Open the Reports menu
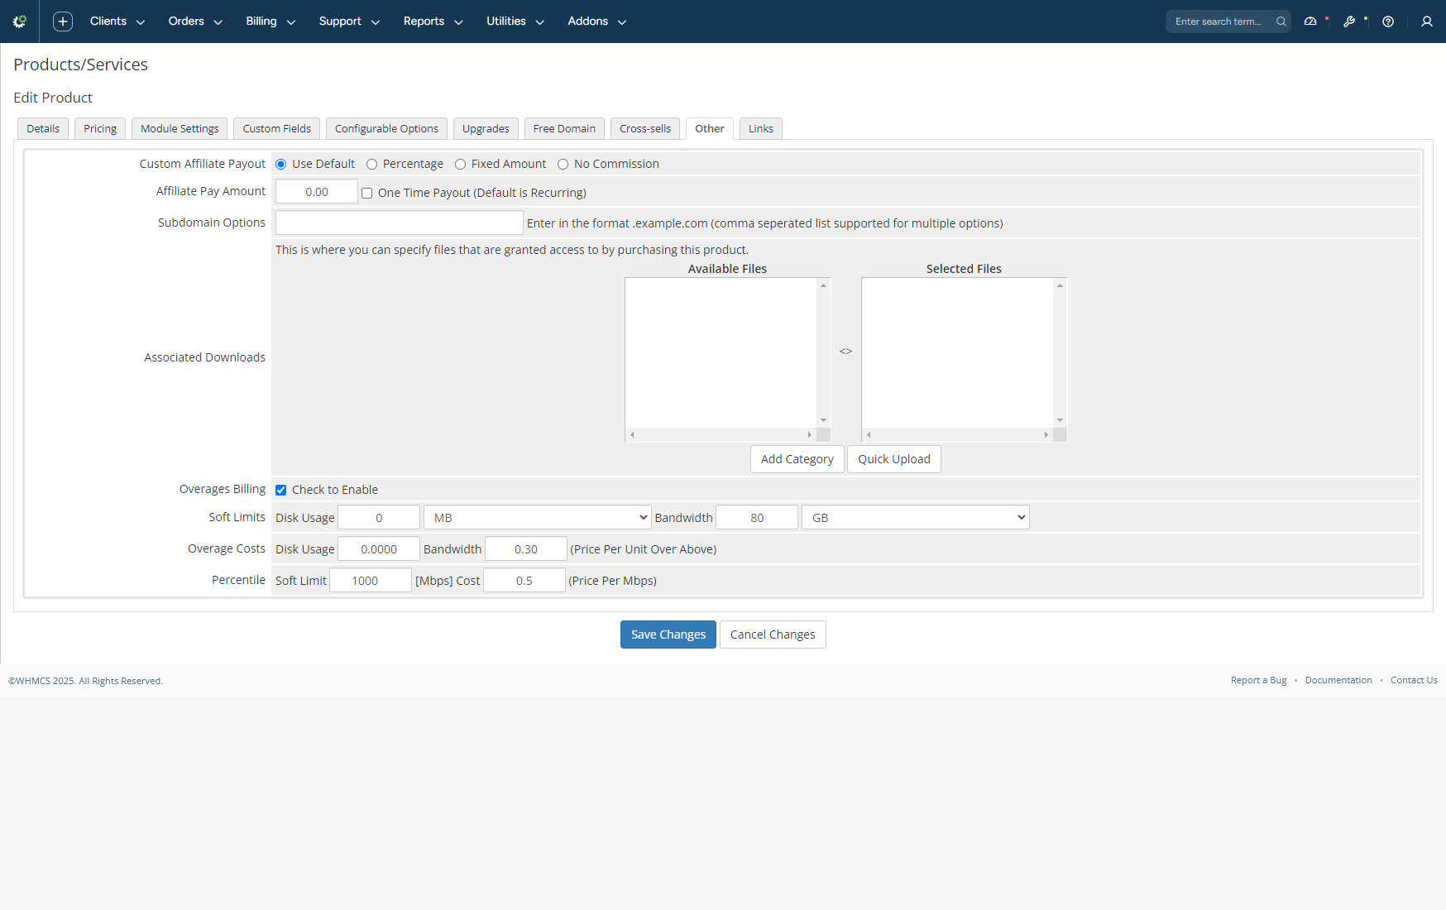This screenshot has width=1446, height=910. (433, 22)
